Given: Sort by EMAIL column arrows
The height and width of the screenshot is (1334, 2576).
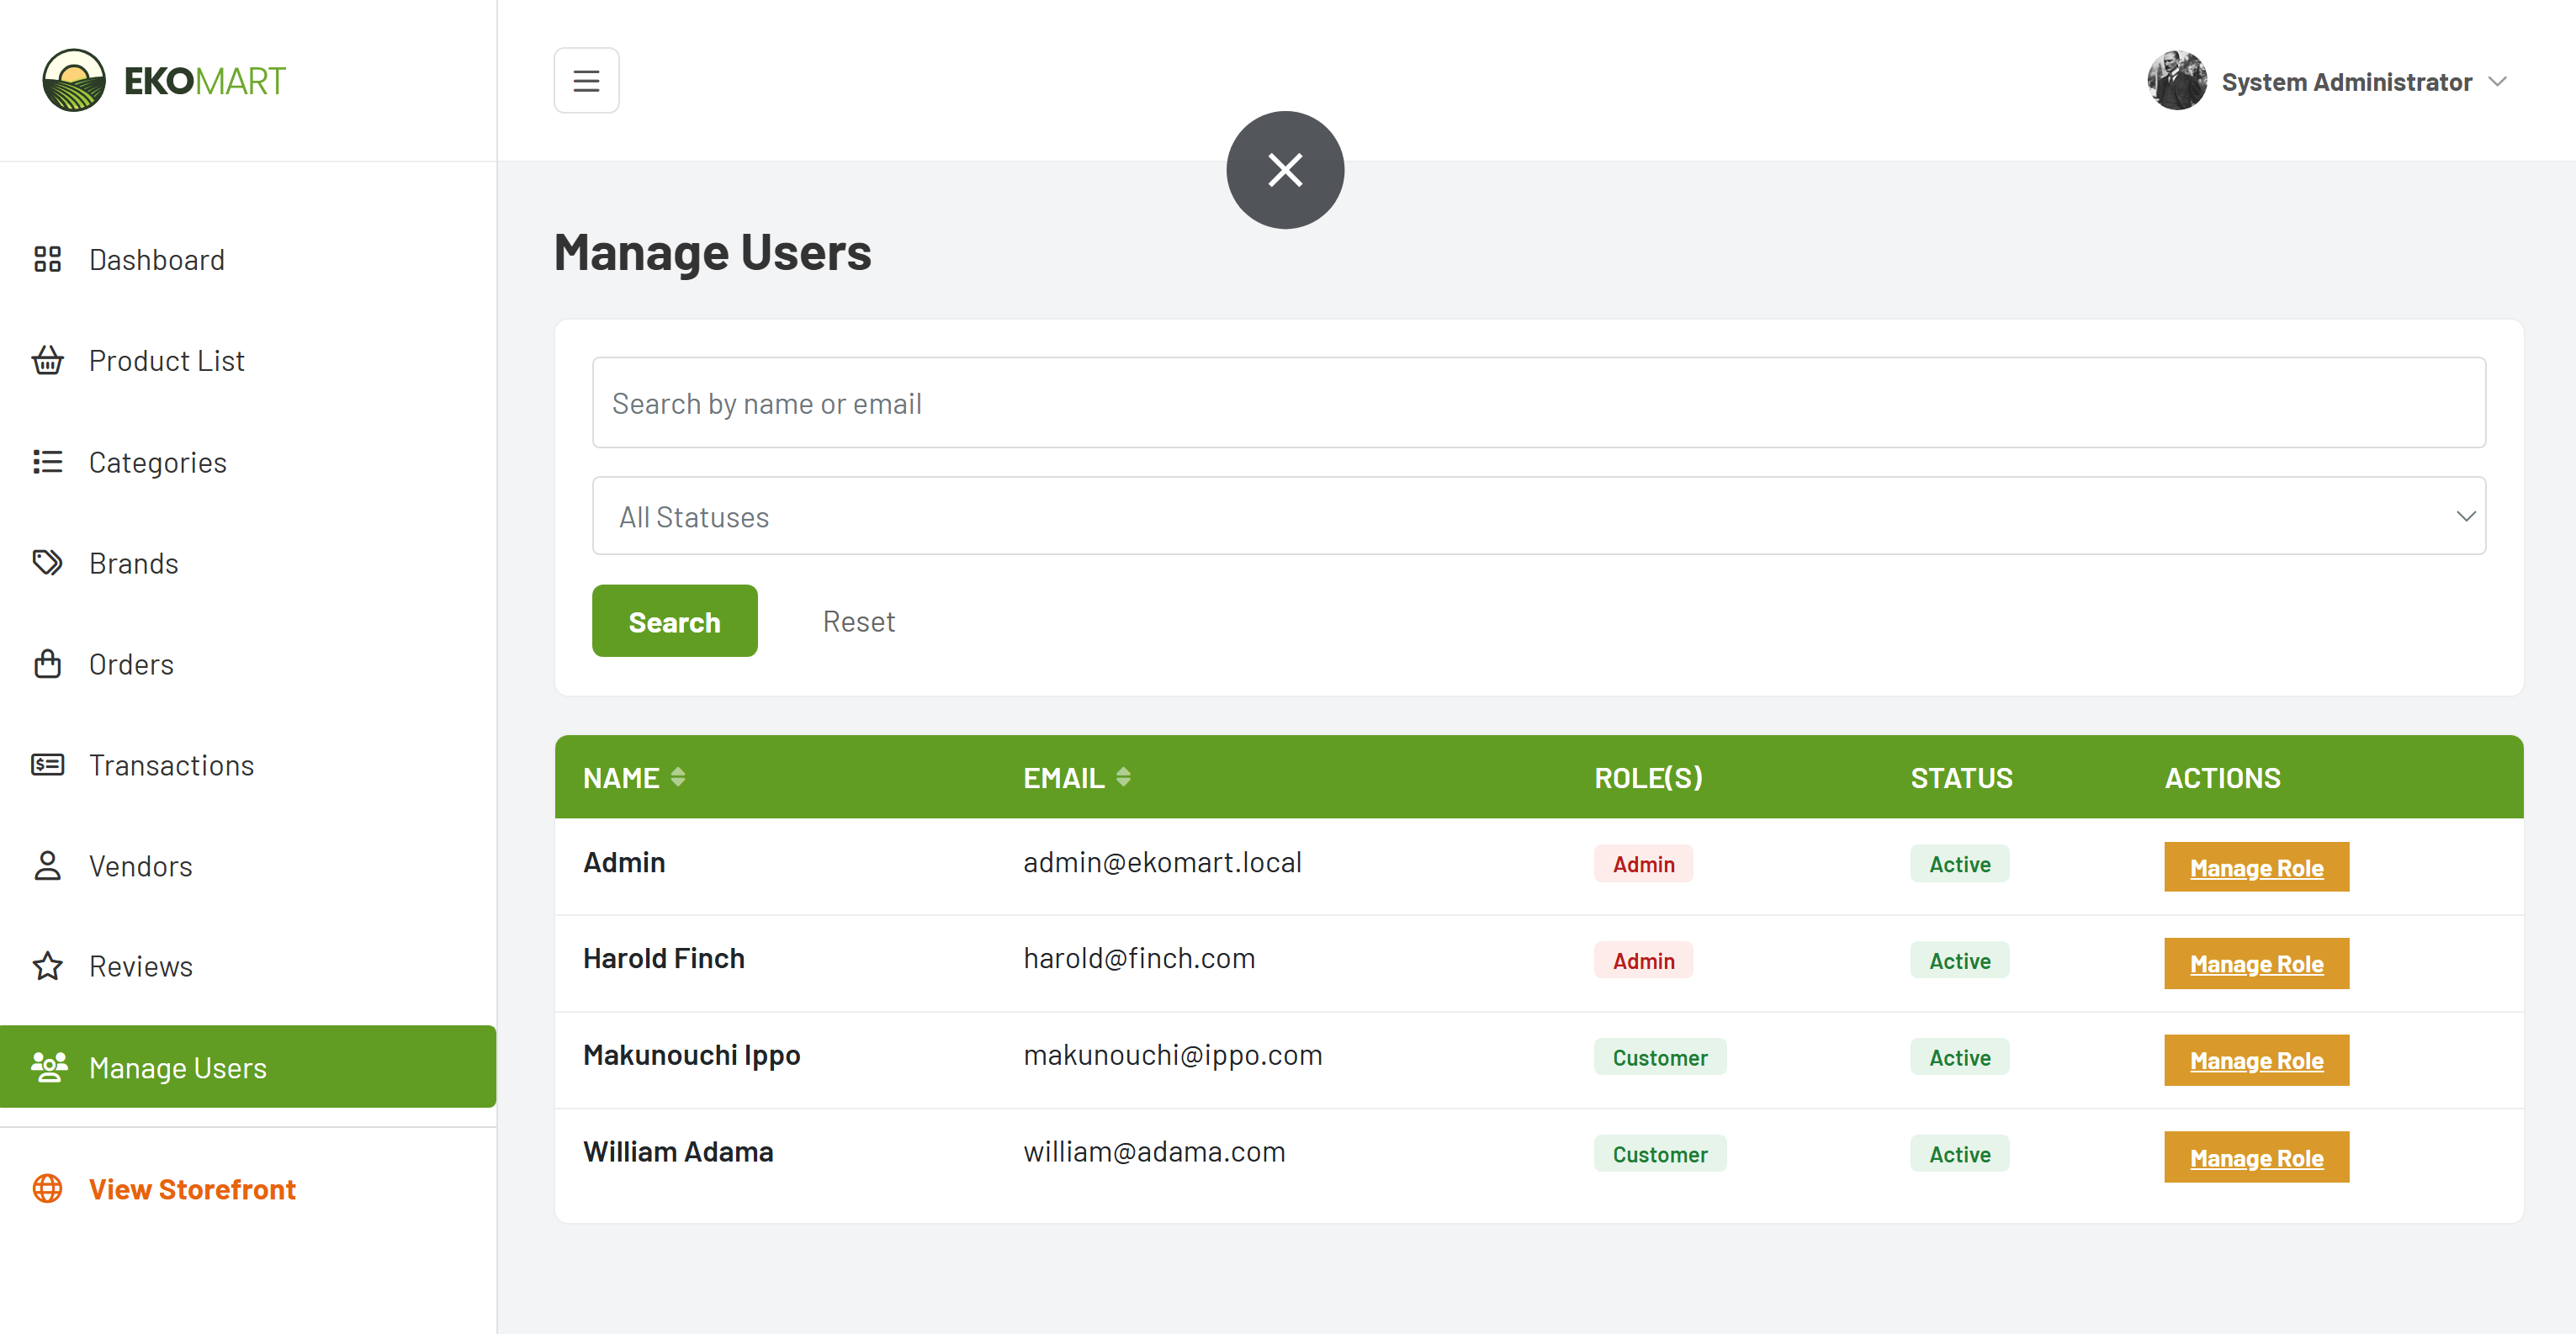Looking at the screenshot, I should (1123, 777).
